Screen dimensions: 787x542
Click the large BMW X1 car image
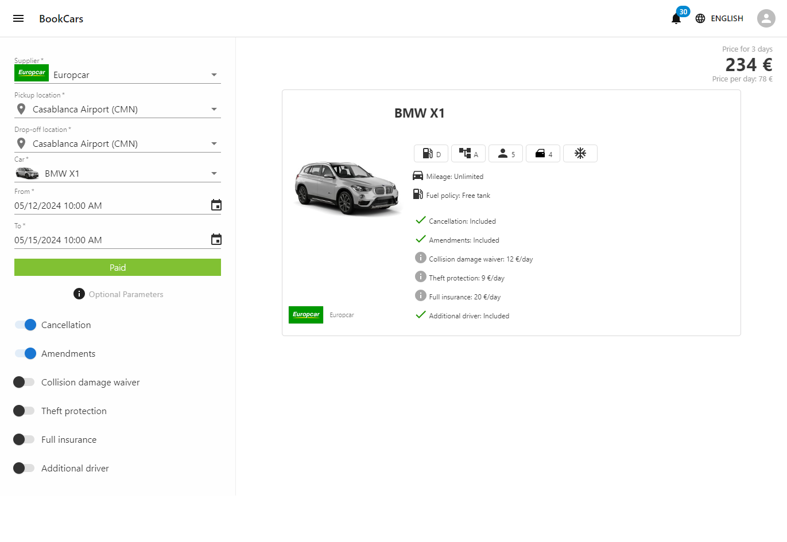click(x=347, y=188)
